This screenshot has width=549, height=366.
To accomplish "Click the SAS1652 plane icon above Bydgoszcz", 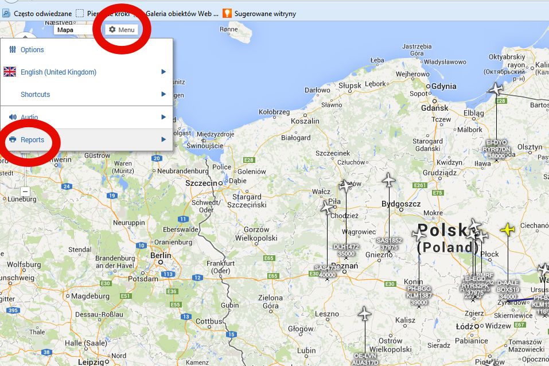I will (389, 180).
